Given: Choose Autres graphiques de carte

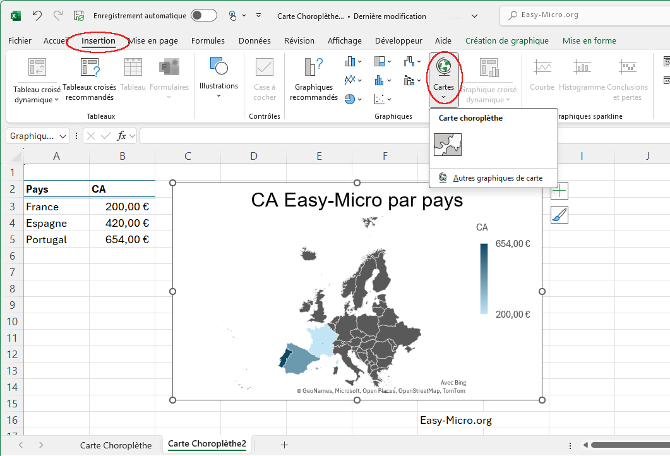Looking at the screenshot, I should 493,177.
